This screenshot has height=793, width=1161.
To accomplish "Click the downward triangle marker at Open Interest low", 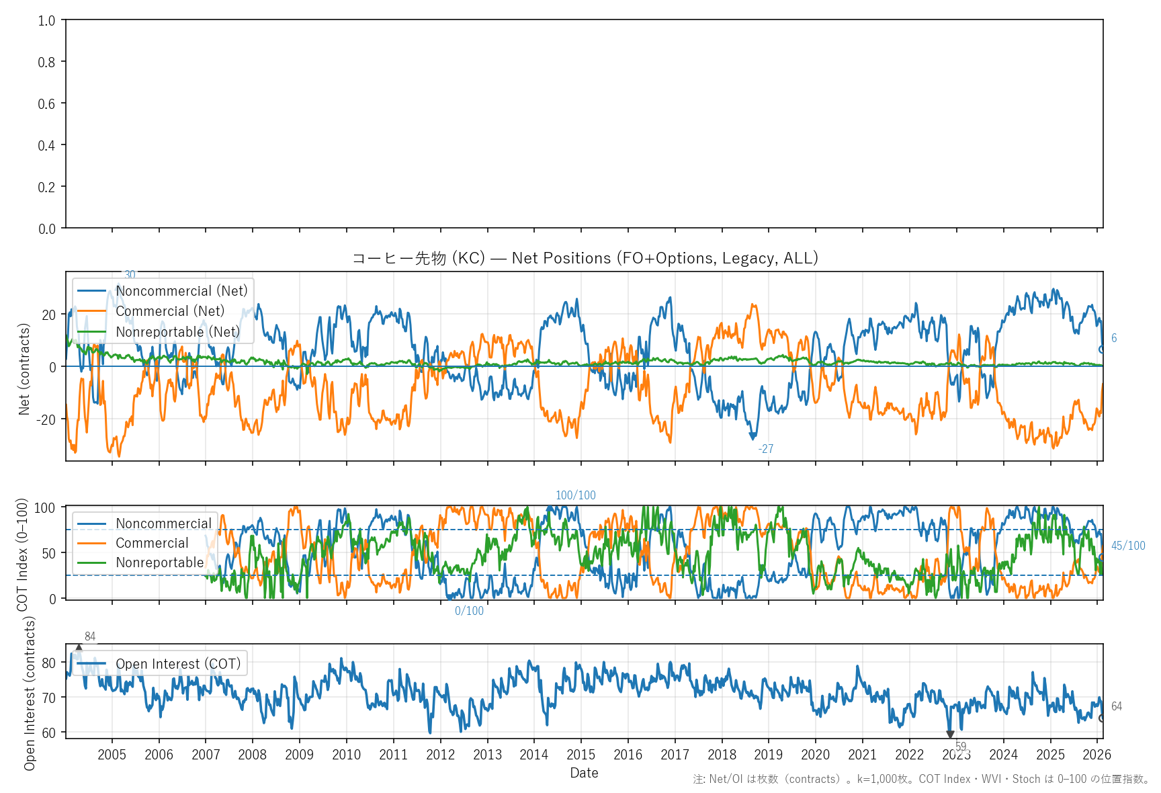I will pyautogui.click(x=950, y=735).
